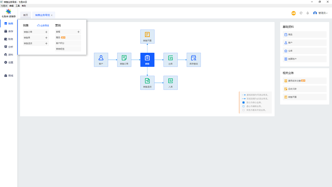Switch to the 首页 tab

coord(25,15)
